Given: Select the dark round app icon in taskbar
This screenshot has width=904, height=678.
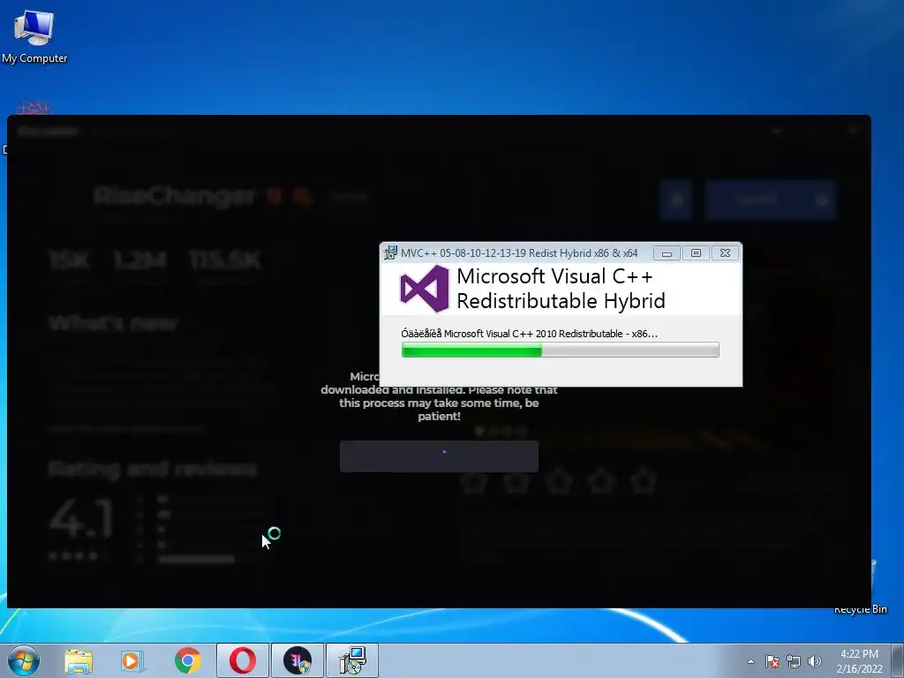Looking at the screenshot, I should (298, 660).
